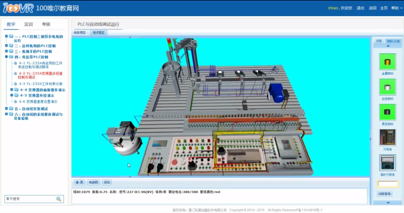Expand the 4-4 变频器的面板操作演示 folder

pyautogui.click(x=12, y=90)
